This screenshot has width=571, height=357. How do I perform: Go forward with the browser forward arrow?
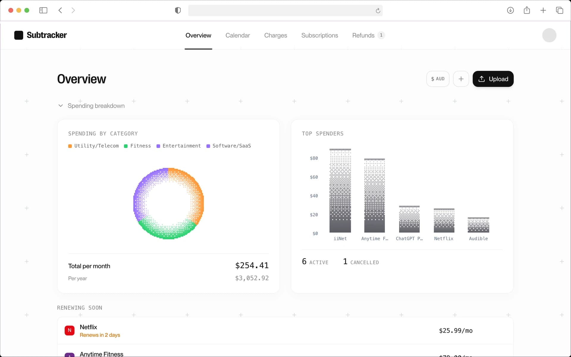(73, 10)
